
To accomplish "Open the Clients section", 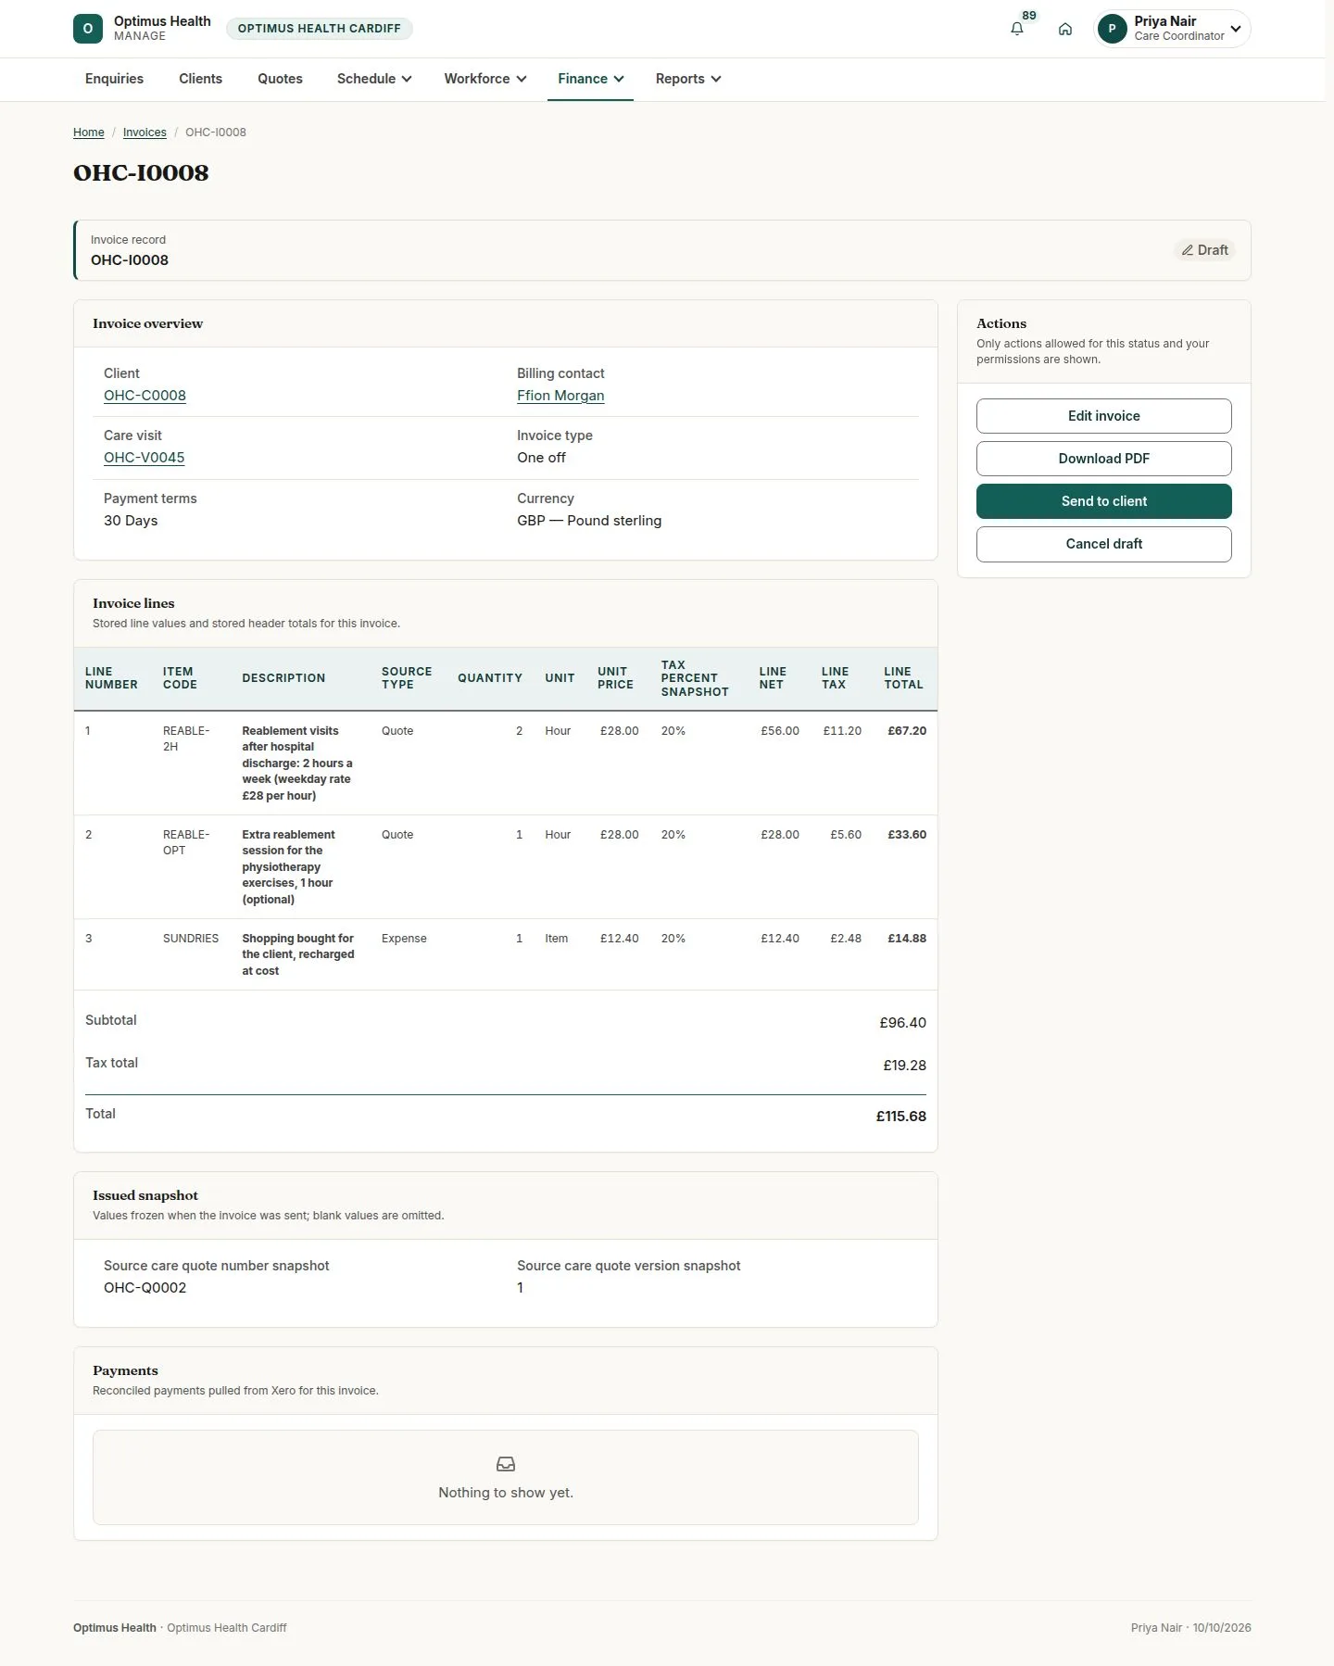I will [x=200, y=79].
